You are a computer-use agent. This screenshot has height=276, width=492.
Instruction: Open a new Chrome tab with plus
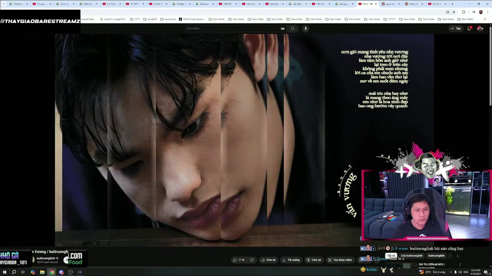click(452, 4)
